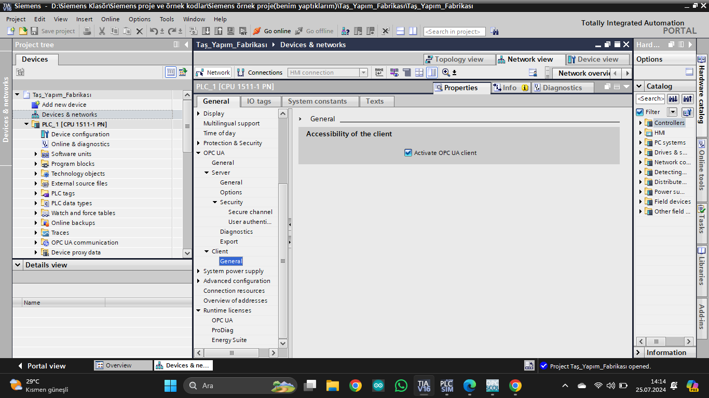Click the Network button
The height and width of the screenshot is (398, 709).
pyautogui.click(x=213, y=73)
